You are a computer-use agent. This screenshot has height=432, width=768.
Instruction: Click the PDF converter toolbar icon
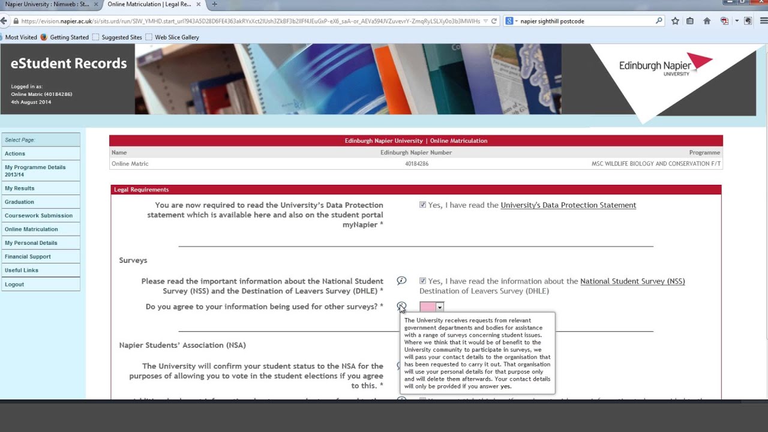(725, 21)
